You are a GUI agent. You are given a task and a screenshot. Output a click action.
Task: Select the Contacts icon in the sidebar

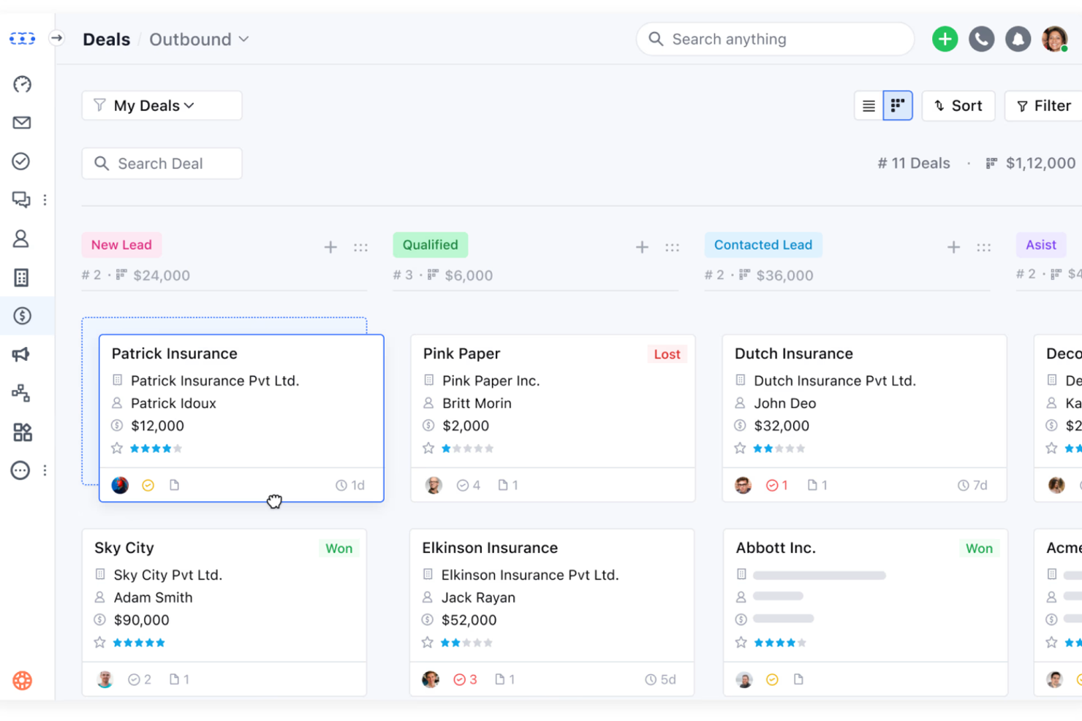point(22,238)
